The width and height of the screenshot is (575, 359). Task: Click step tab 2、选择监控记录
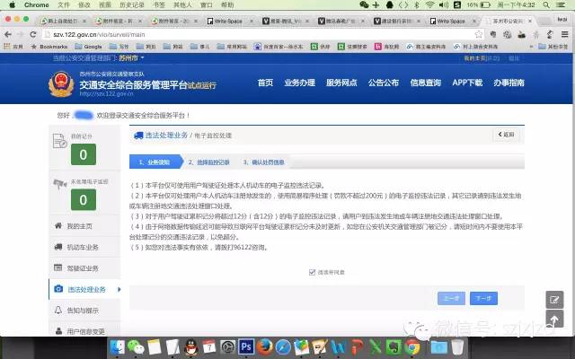click(208, 162)
